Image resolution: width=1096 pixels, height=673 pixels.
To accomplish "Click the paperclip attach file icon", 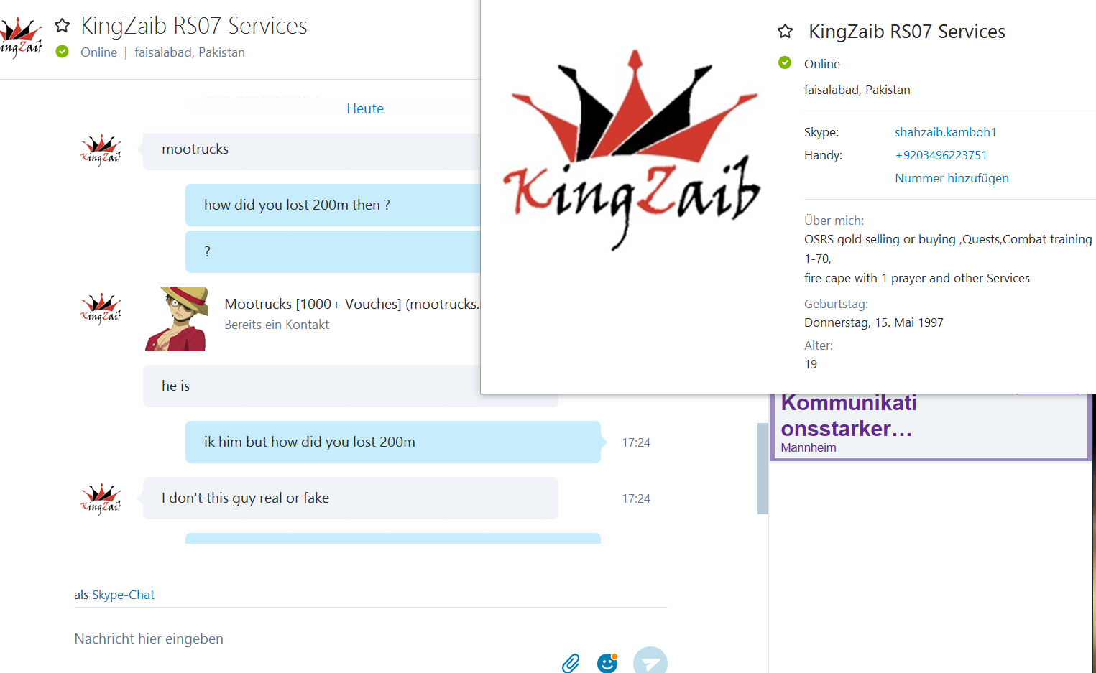I will pyautogui.click(x=571, y=662).
